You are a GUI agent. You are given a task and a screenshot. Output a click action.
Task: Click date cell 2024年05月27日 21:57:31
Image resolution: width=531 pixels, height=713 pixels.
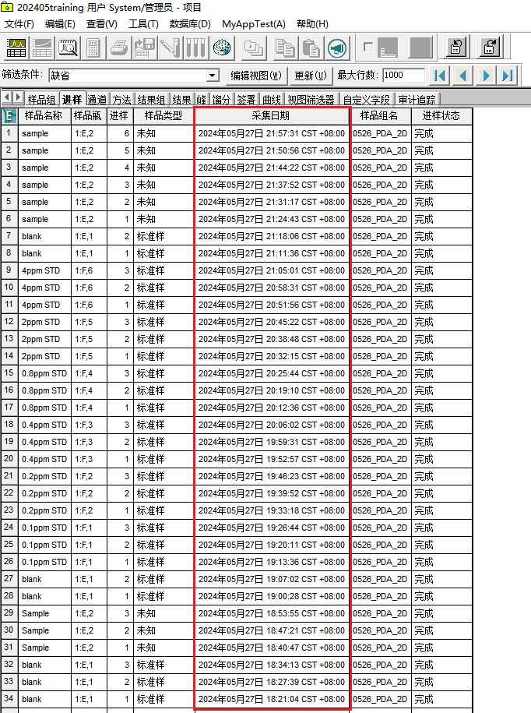tap(271, 133)
